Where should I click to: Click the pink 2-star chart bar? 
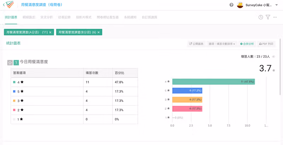187,109
